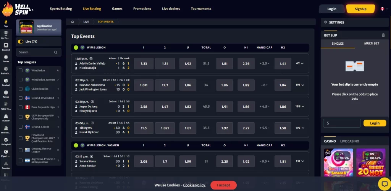Open live stream icon for Yibing Wu match
This screenshot has width=391, height=191.
92,123
